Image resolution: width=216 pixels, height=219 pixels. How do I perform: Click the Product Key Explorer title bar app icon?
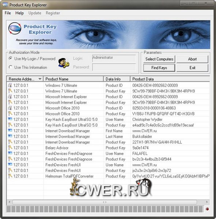(5, 5)
